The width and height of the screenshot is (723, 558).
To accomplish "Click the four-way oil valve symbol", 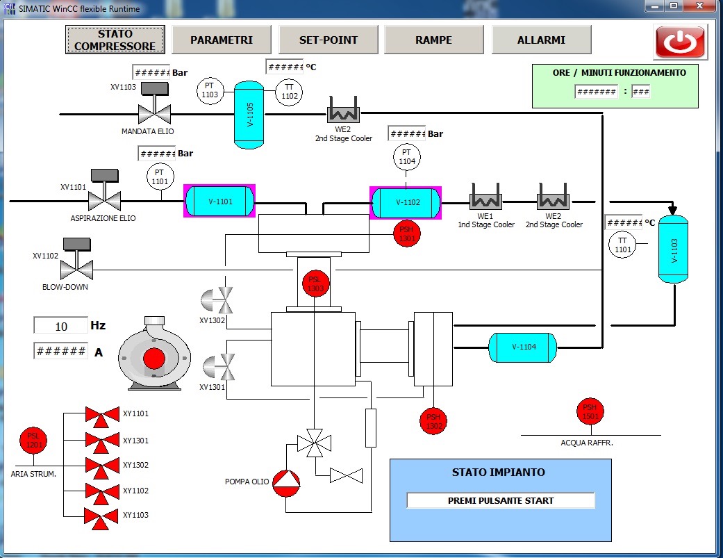I will click(x=315, y=443).
